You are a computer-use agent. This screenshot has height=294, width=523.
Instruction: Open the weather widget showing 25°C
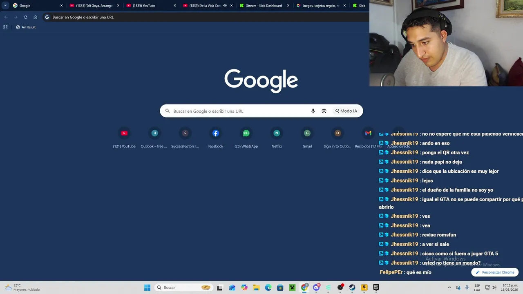[x=23, y=287]
